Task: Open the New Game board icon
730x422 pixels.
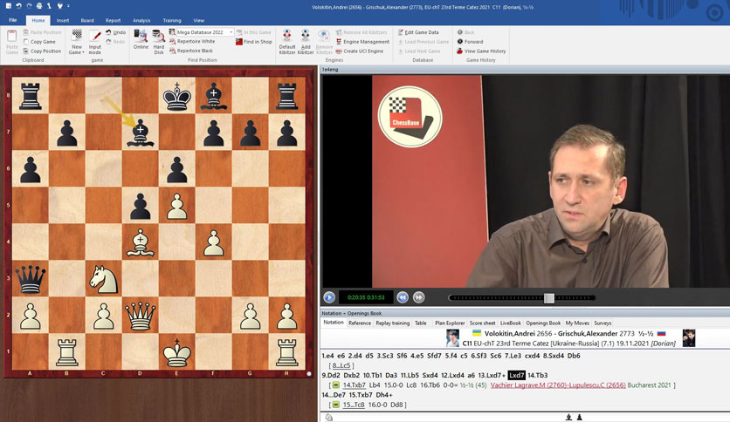Action: coord(77,36)
